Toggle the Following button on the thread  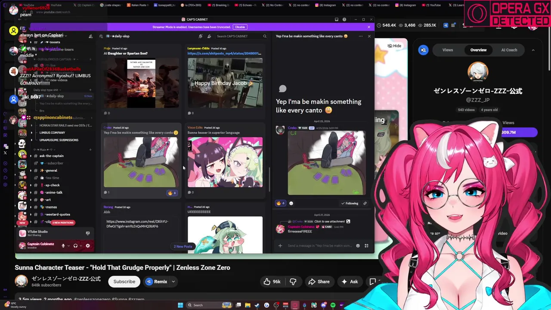click(350, 203)
